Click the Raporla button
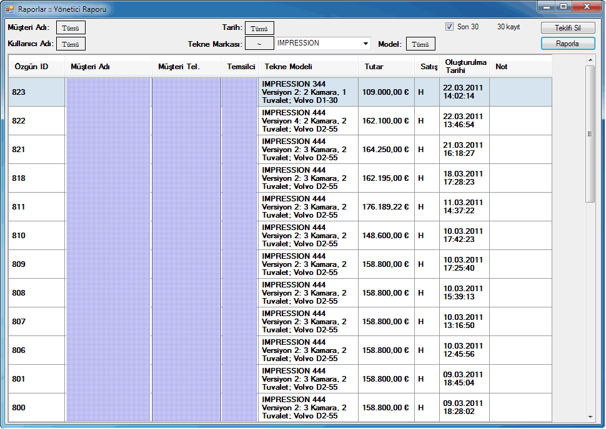 (568, 44)
